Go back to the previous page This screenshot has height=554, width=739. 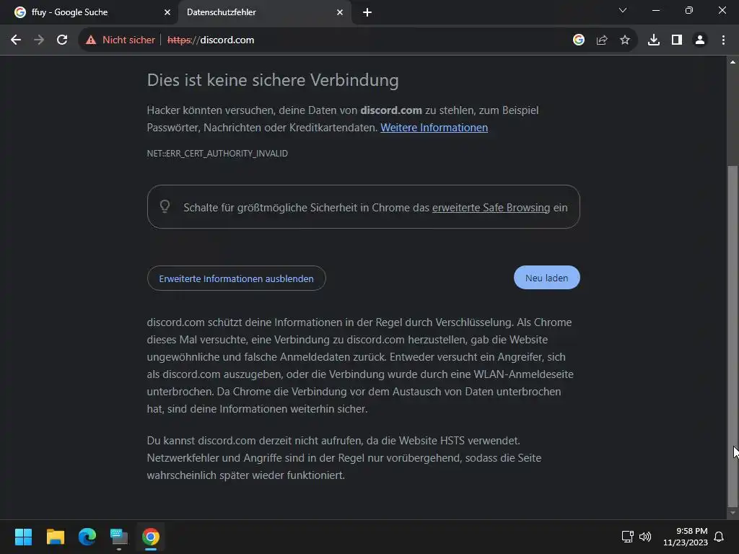coord(16,40)
